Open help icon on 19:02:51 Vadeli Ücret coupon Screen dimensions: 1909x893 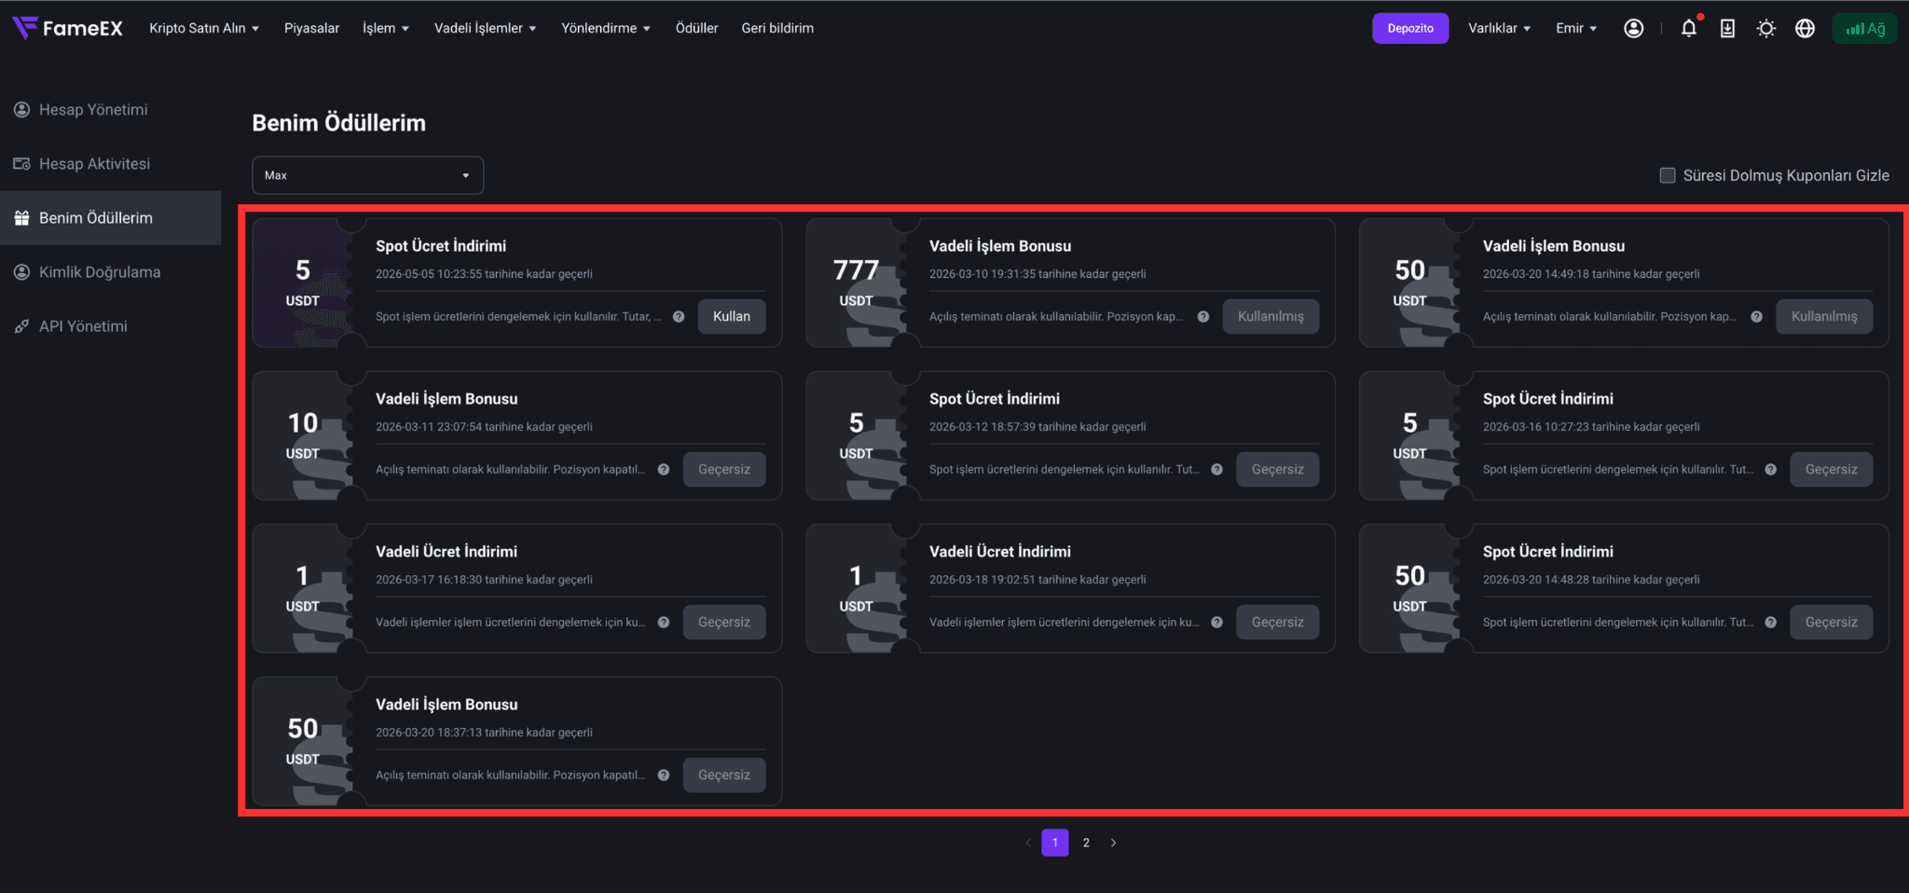pyautogui.click(x=1216, y=623)
